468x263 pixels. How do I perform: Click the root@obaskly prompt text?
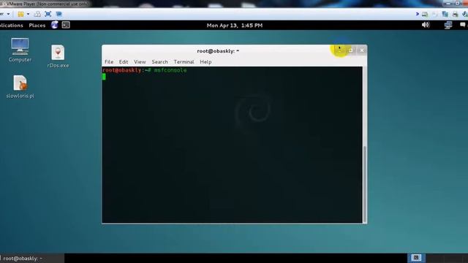pos(122,70)
